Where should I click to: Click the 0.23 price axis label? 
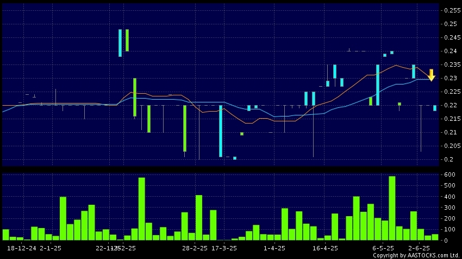(x=451, y=78)
